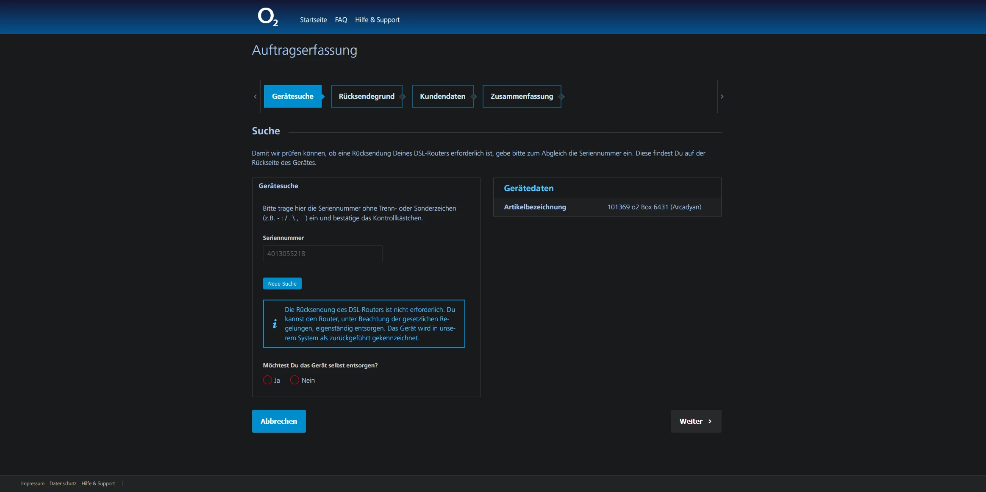Click the Neue Suche button

(x=282, y=284)
